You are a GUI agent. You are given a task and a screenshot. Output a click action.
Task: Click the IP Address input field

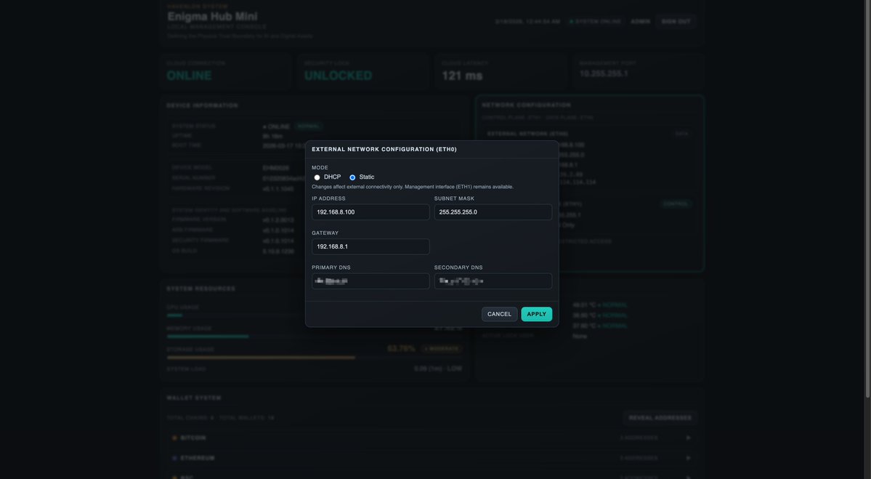370,212
